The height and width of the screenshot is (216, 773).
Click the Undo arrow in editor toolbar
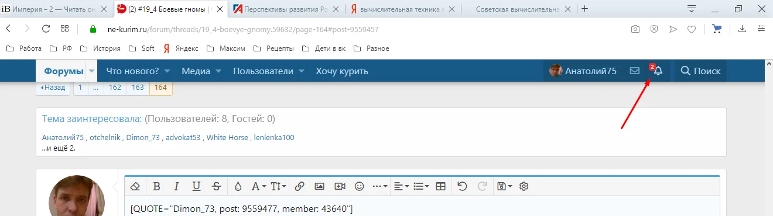coord(462,186)
